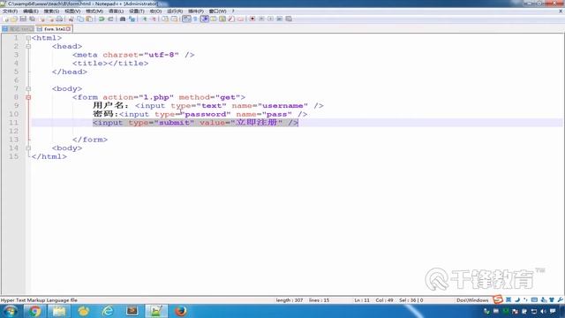Click the Open file toolbar icon
565x318 pixels.
coord(14,19)
